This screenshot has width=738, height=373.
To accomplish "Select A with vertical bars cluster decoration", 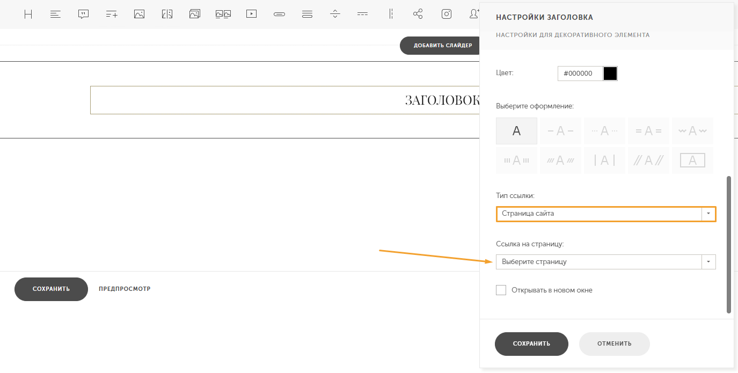I will click(516, 160).
